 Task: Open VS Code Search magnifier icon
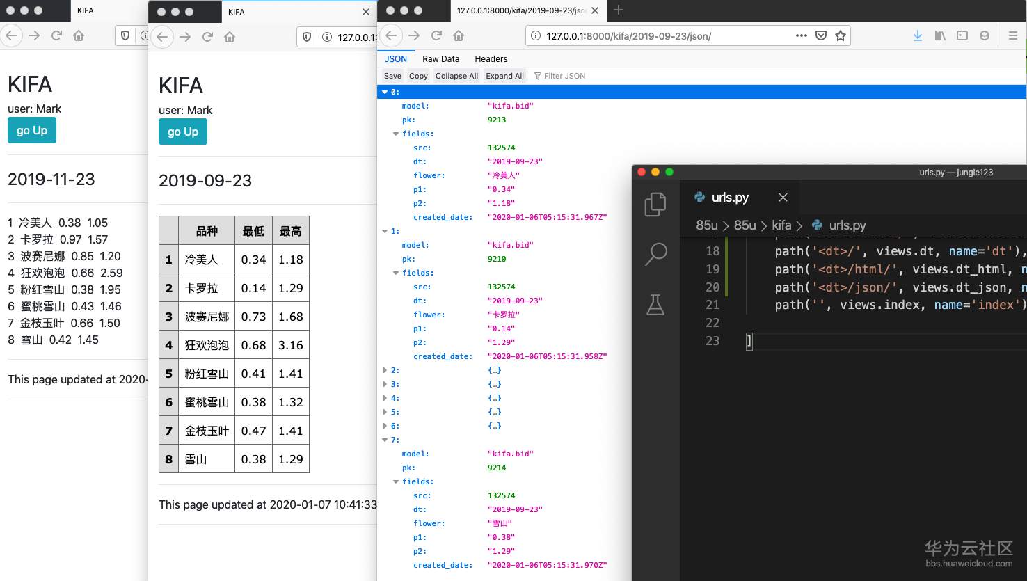(655, 254)
